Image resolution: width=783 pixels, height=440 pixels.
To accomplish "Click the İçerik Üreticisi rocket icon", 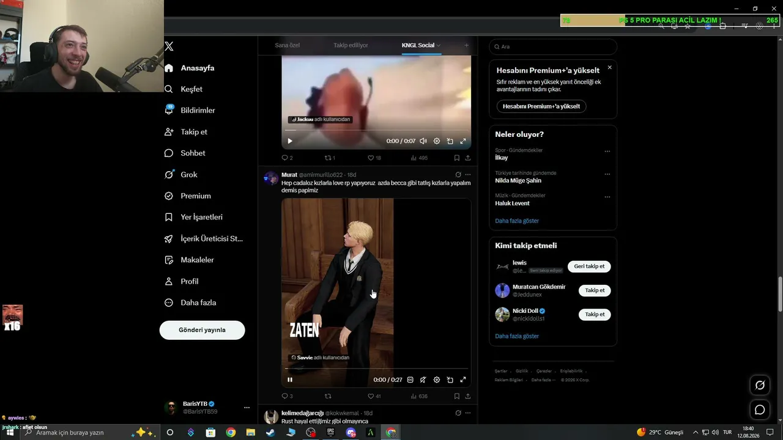I will click(x=169, y=239).
